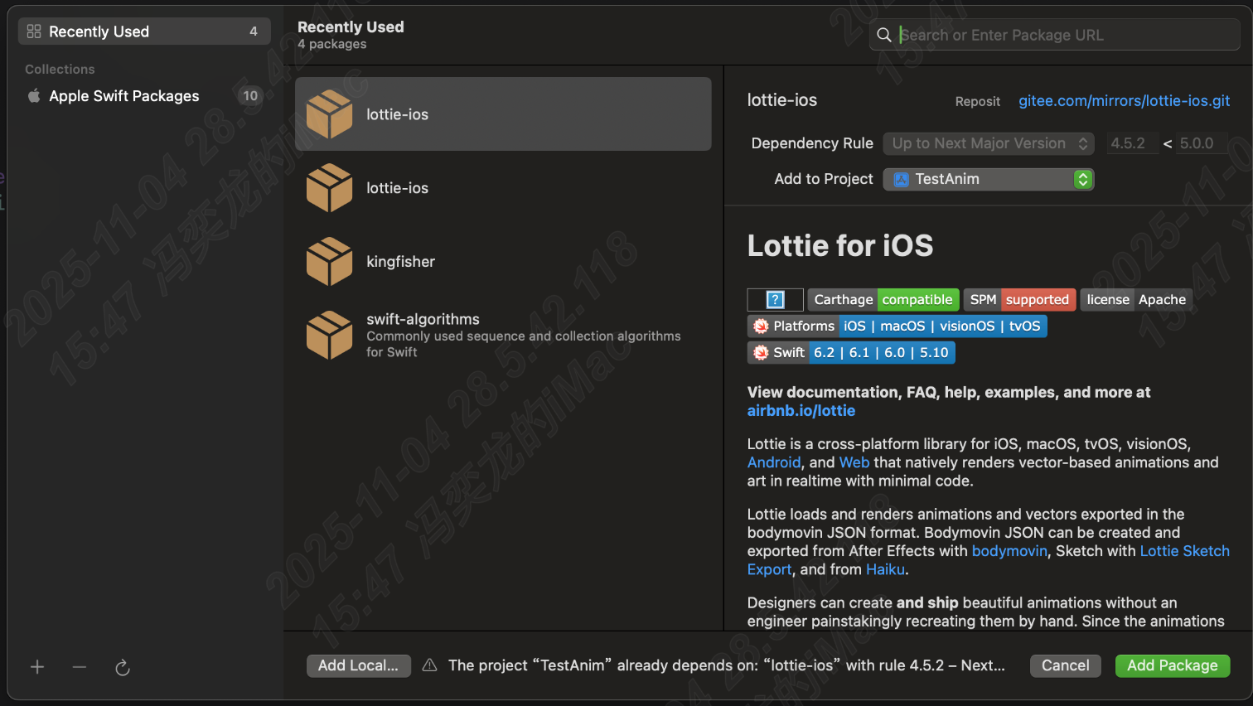Click the license Apache badge
1253x706 pixels.
(1136, 299)
